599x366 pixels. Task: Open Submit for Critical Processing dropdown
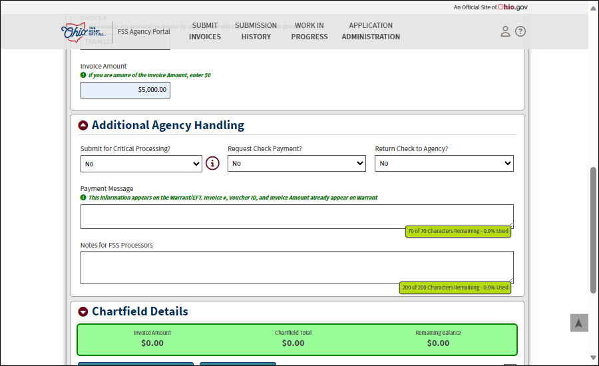click(x=141, y=164)
